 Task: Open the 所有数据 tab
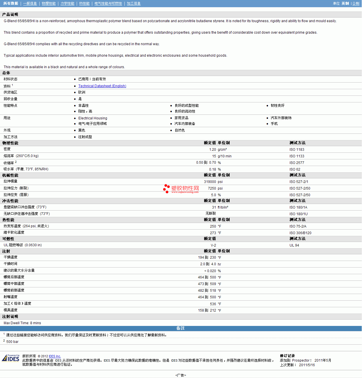11,3
